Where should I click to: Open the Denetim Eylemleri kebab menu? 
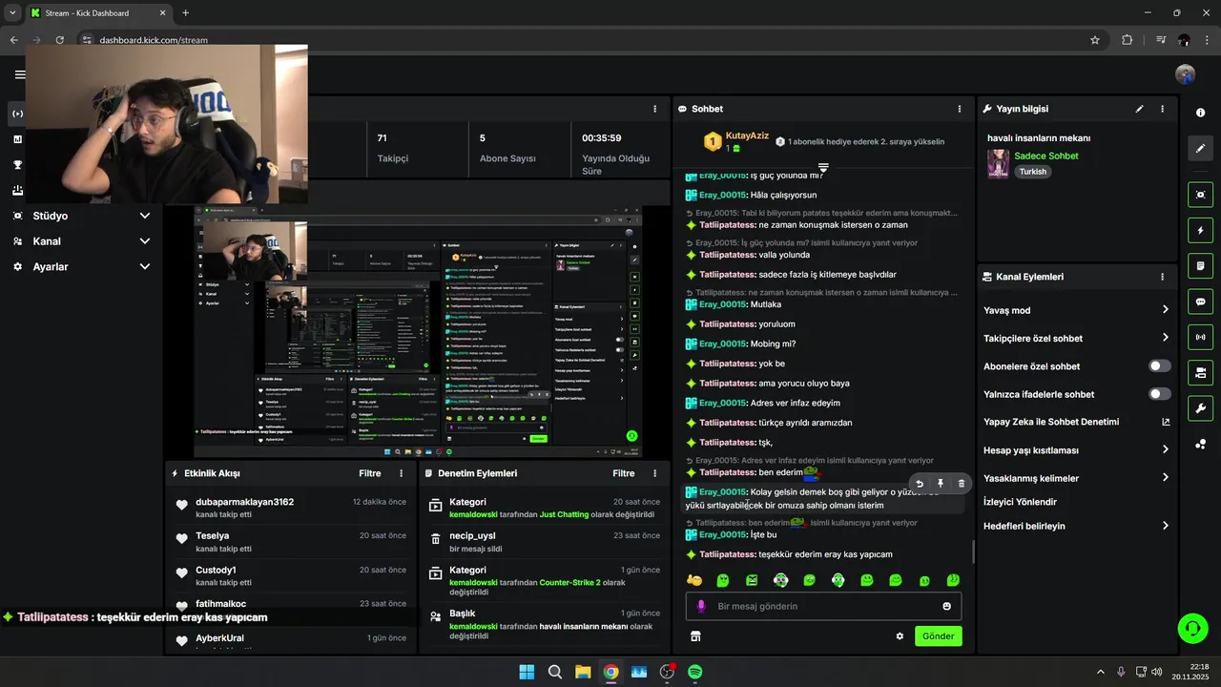click(x=654, y=473)
